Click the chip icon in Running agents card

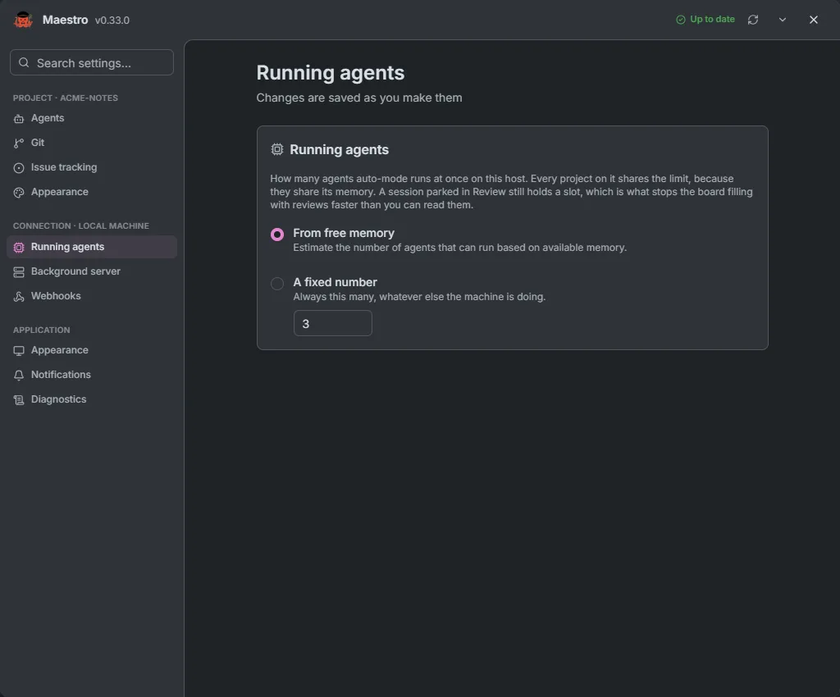point(277,149)
